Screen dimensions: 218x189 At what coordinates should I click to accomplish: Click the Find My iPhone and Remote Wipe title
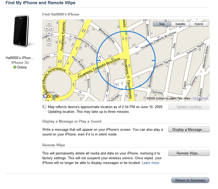[40, 3]
